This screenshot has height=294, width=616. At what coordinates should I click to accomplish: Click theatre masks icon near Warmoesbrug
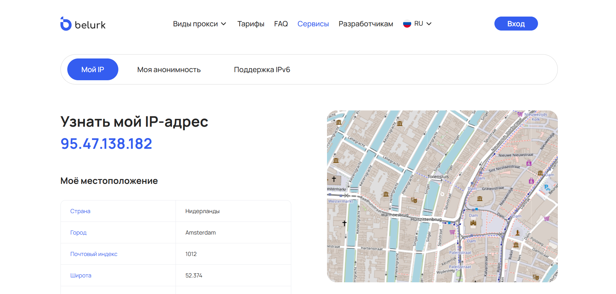click(x=414, y=200)
